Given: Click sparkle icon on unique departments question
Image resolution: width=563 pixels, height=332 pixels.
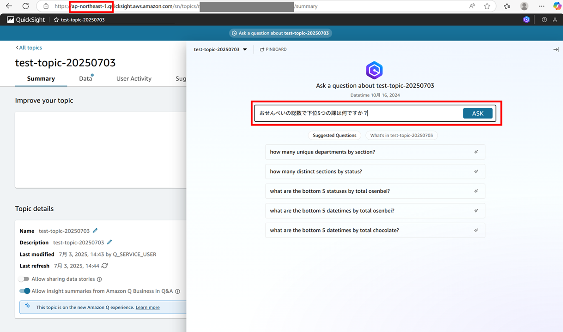Looking at the screenshot, I should [476, 152].
